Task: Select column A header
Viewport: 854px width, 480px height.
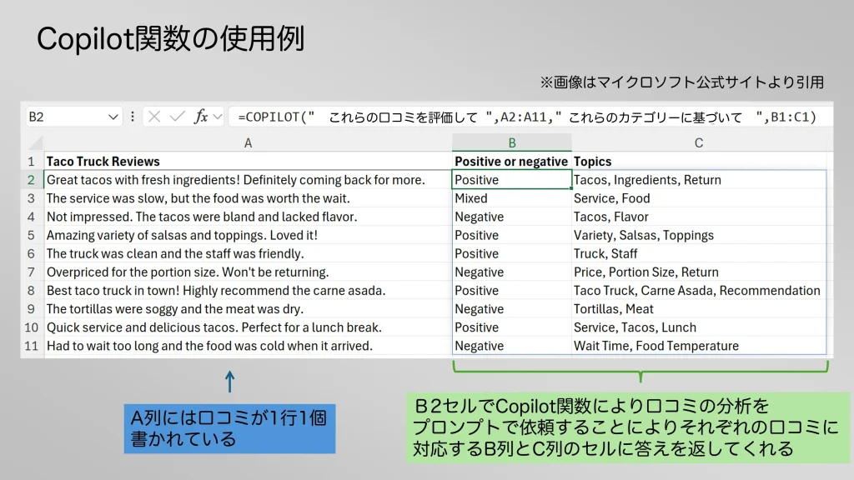Action: coord(248,143)
